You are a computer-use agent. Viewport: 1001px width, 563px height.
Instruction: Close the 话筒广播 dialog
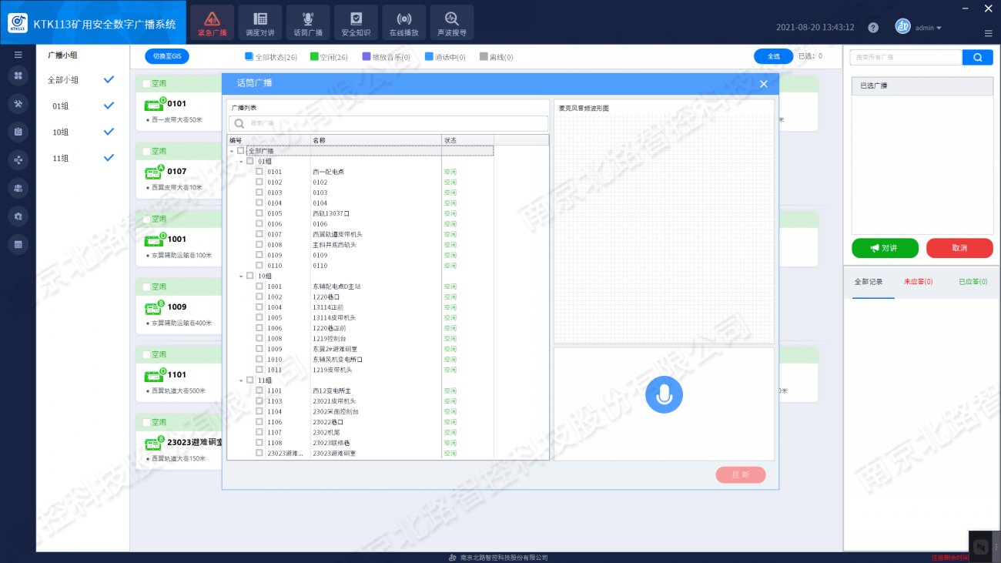(x=763, y=84)
